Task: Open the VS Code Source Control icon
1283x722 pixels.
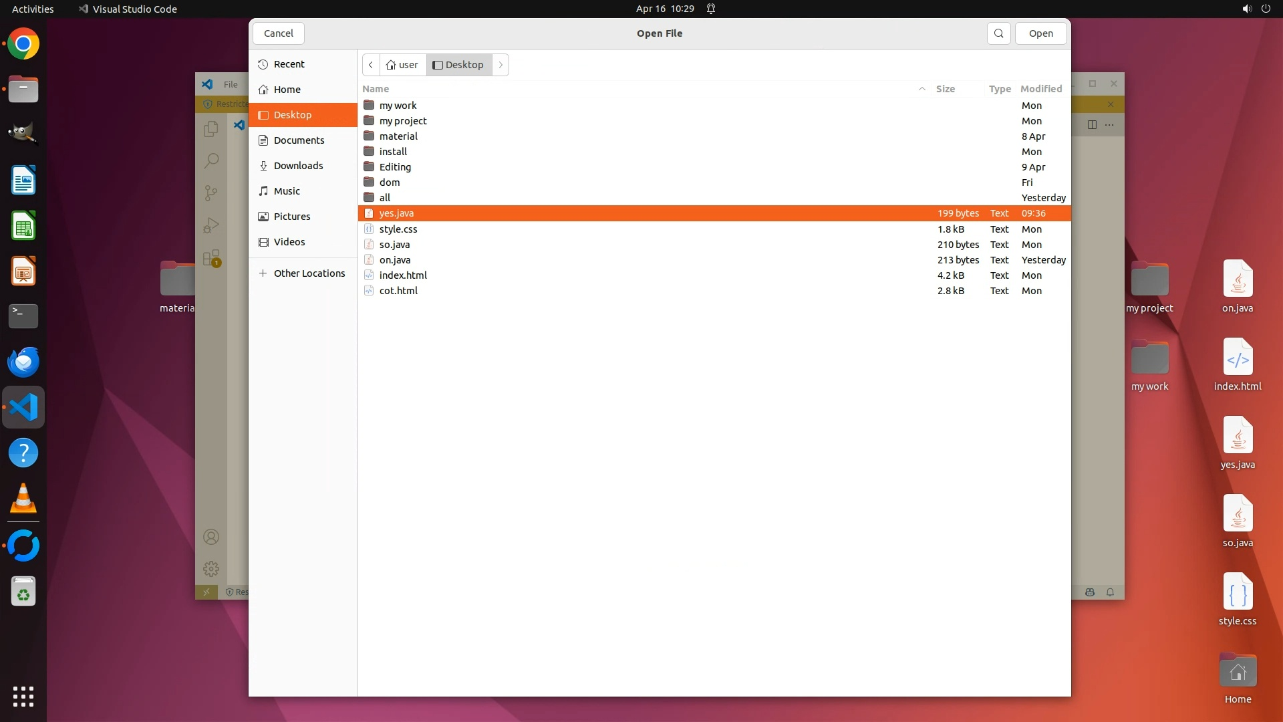Action: click(211, 193)
